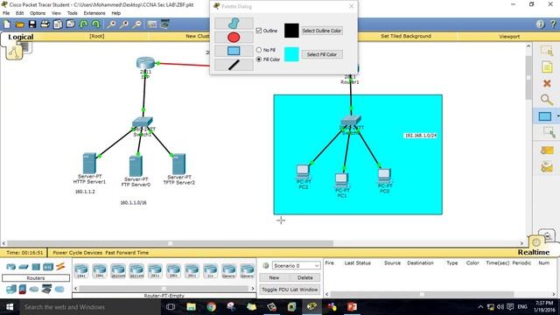Click the Viewport button

[x=509, y=37]
